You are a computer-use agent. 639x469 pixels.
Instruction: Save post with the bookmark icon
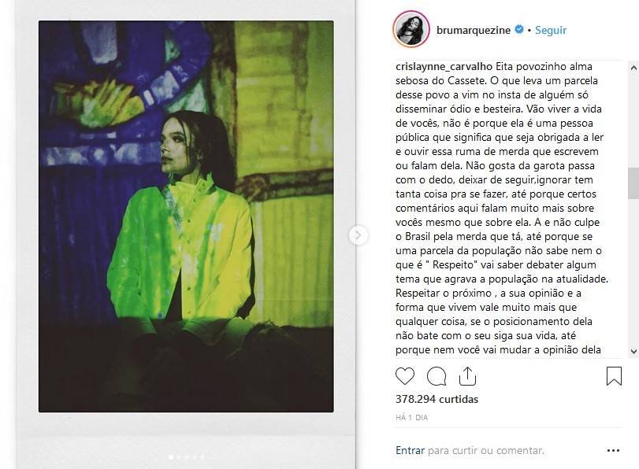click(614, 376)
